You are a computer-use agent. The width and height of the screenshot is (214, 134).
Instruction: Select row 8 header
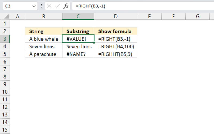pos(5,77)
